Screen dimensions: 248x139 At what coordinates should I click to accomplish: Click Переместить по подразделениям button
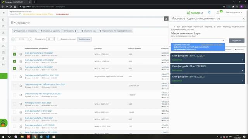coord(115,31)
